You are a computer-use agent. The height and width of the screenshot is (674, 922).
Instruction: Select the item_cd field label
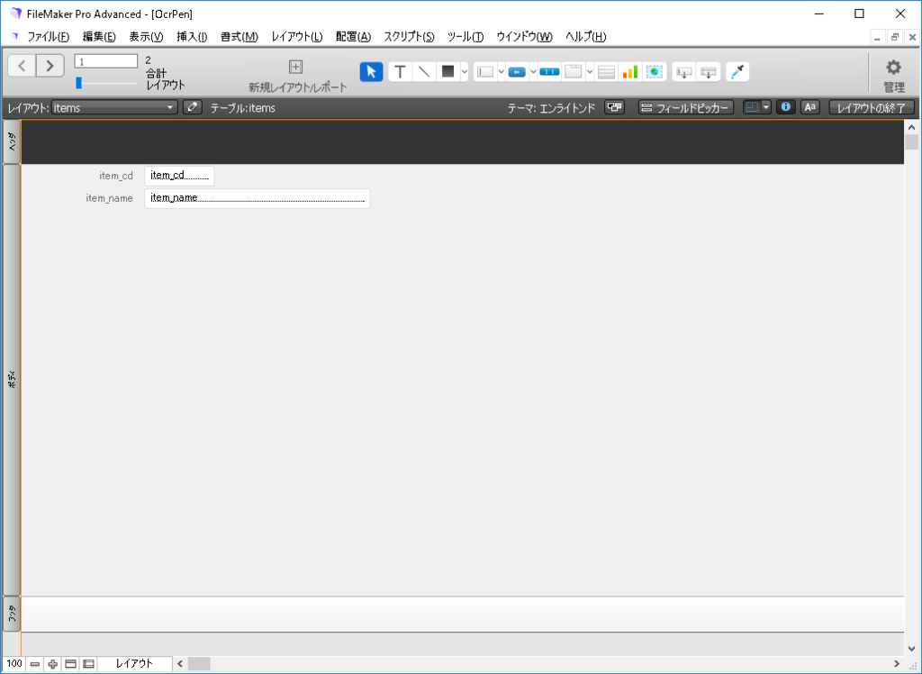[116, 176]
